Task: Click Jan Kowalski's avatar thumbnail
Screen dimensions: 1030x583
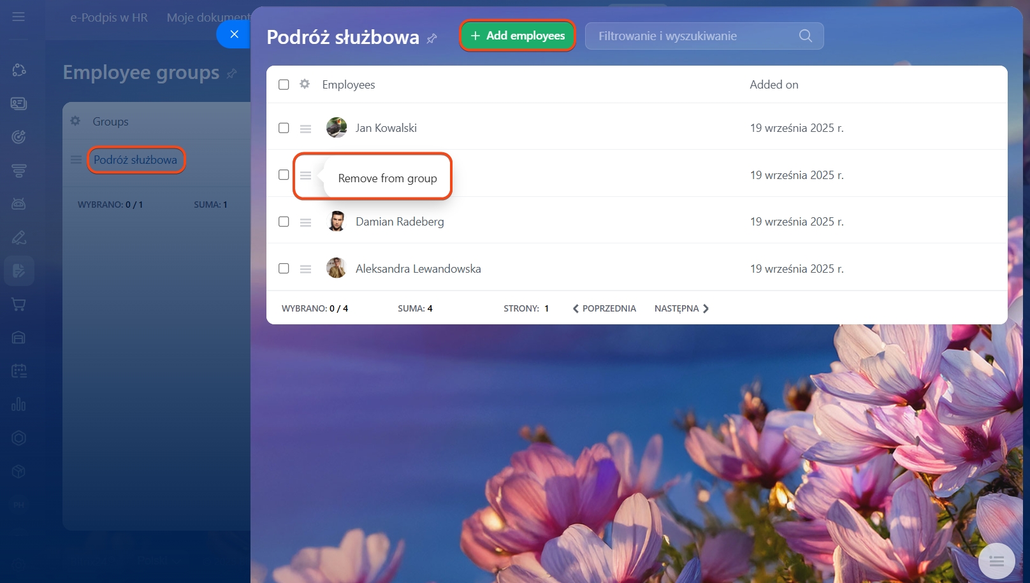Action: tap(337, 127)
